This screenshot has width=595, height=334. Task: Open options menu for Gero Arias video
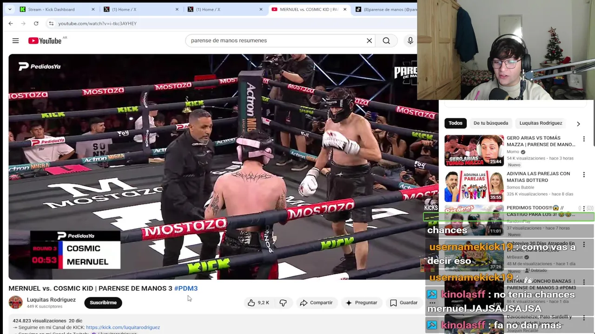584,139
